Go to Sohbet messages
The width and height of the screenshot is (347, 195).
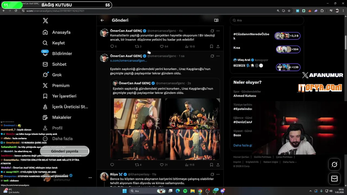54,64
